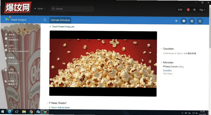211x115 pixels.
Task: Open File Explorer from taskbar
Action: coord(24,112)
